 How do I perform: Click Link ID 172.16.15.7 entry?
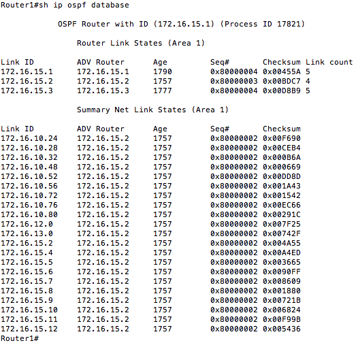pyautogui.click(x=27, y=282)
